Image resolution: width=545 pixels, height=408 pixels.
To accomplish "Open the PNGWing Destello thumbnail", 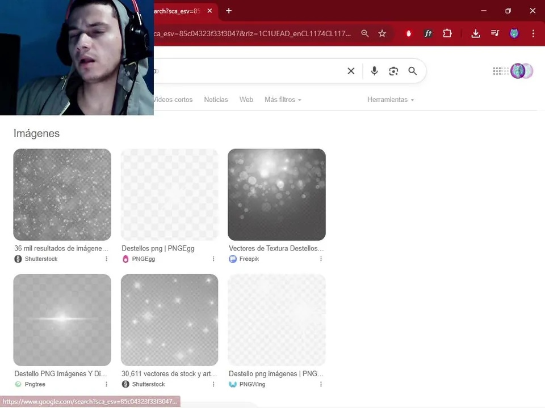I will (276, 320).
